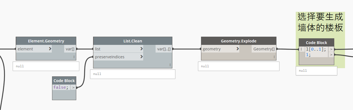This screenshot has height=110, width=353.
Task: Expand the chevron beside the geometry input
Action: 237,49
